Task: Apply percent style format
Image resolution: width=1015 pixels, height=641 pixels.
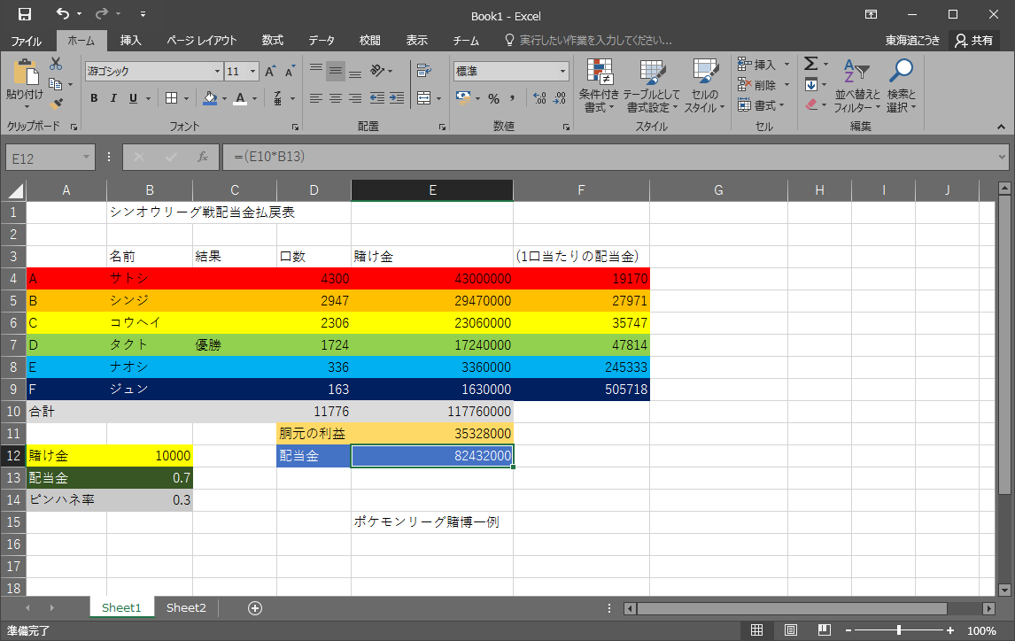Action: tap(494, 98)
